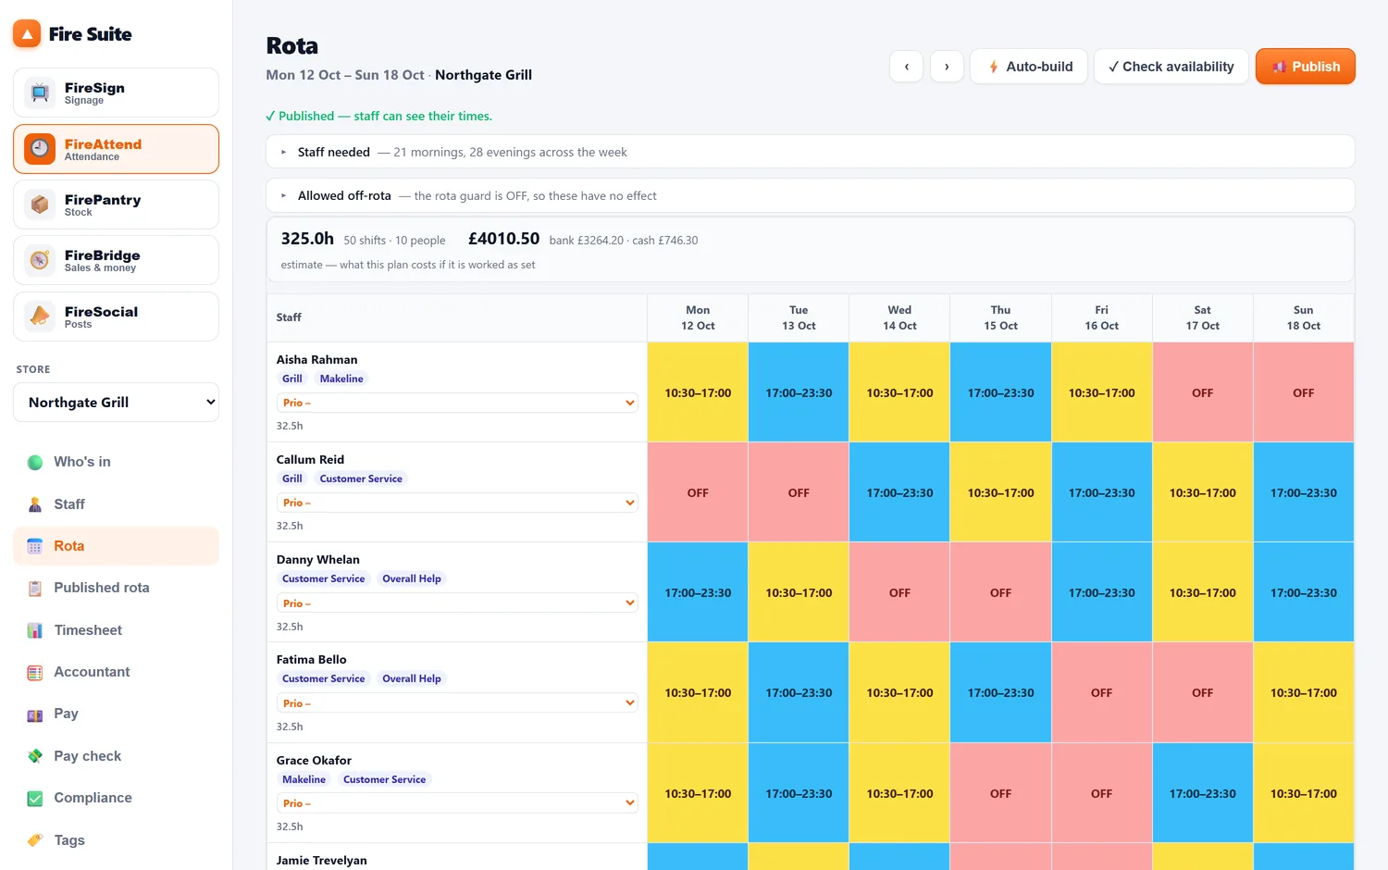Open Grace Okafor's Prio dropdown
The width and height of the screenshot is (1388, 870).
(457, 803)
